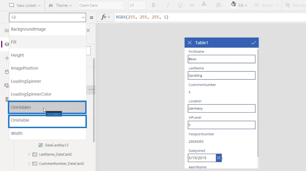Select LastName_DataCard2 tree item
The image size is (306, 171).
(x=55, y=154)
